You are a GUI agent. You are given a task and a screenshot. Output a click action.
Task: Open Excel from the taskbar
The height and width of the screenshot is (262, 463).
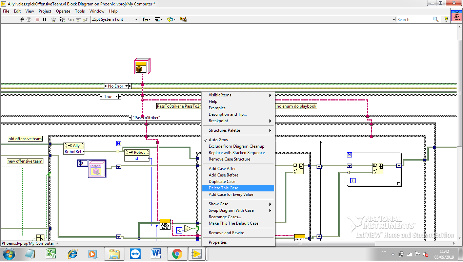tap(51, 254)
